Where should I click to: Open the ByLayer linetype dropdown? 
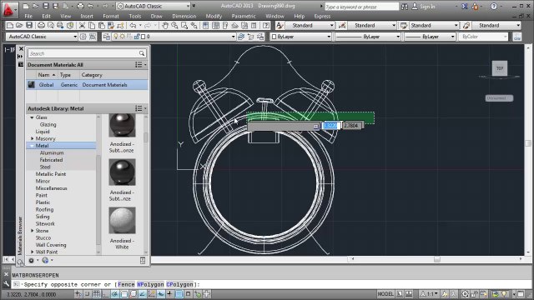368,37
